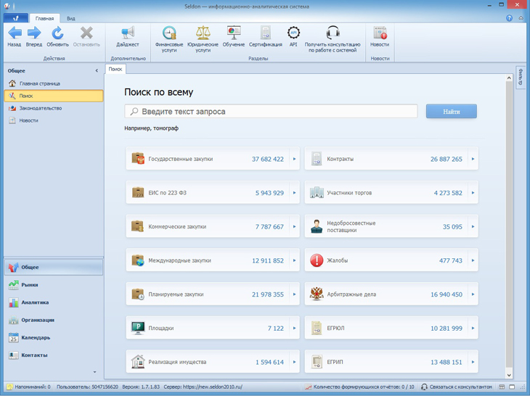The width and height of the screenshot is (530, 396).
Task: Open Новости in the sidebar list
Action: coord(54,120)
